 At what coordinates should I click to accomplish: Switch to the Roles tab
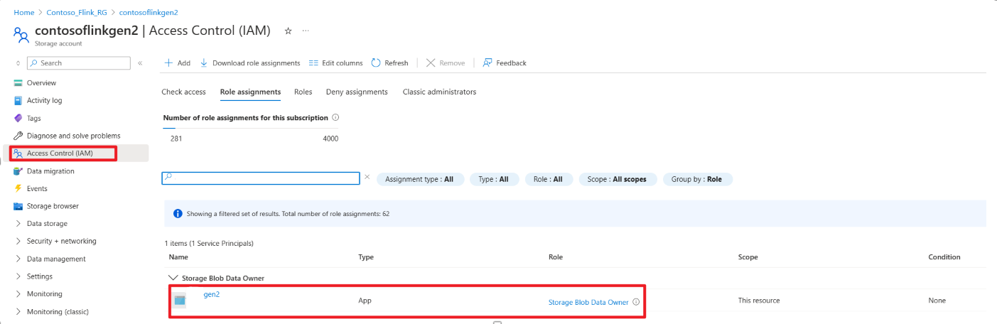pyautogui.click(x=303, y=92)
